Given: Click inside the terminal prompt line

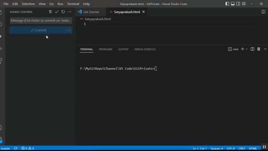Looking at the screenshot, I should [x=118, y=69].
